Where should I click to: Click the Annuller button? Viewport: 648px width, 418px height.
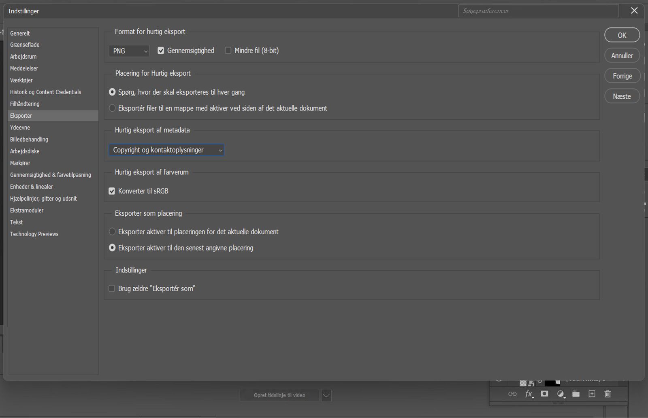pyautogui.click(x=622, y=55)
